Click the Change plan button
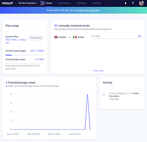Viewport: 147px width, 142px height. [36, 38]
